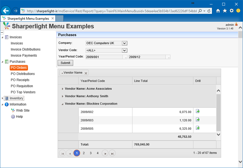Collapse the Invoices tree node
243x168 pixels.
[x=2, y=37]
